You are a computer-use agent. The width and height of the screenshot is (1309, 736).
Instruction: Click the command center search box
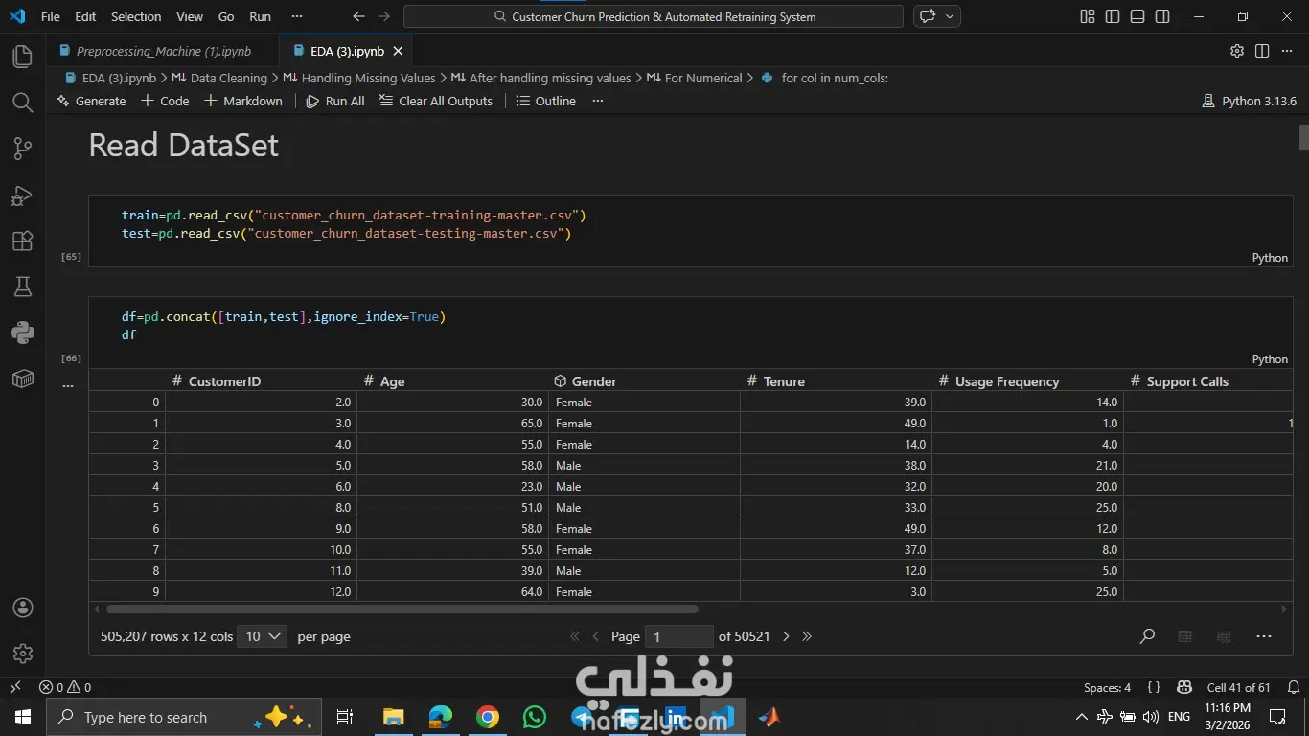[654, 16]
